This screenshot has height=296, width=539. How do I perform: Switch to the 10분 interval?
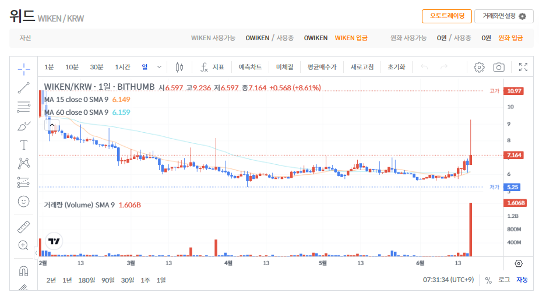[72, 67]
